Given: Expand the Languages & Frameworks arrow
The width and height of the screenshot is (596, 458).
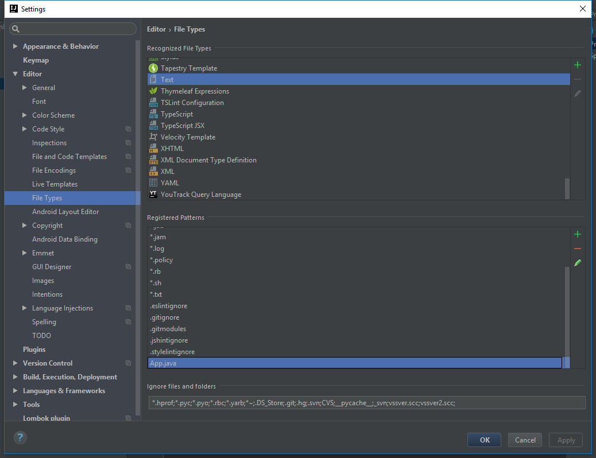Looking at the screenshot, I should coord(15,390).
